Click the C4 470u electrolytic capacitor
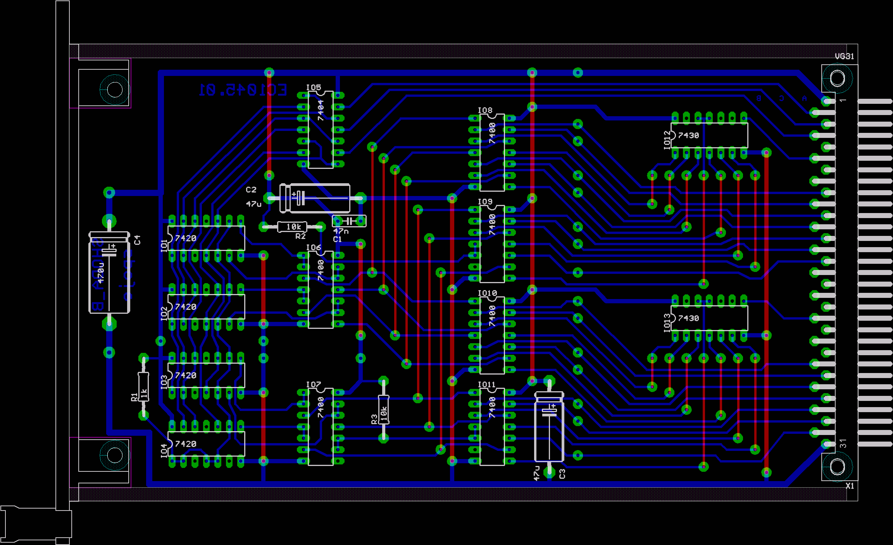 click(x=109, y=273)
